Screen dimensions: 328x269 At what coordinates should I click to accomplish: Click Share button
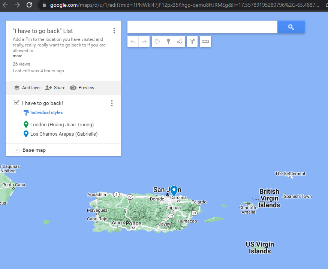[55, 88]
